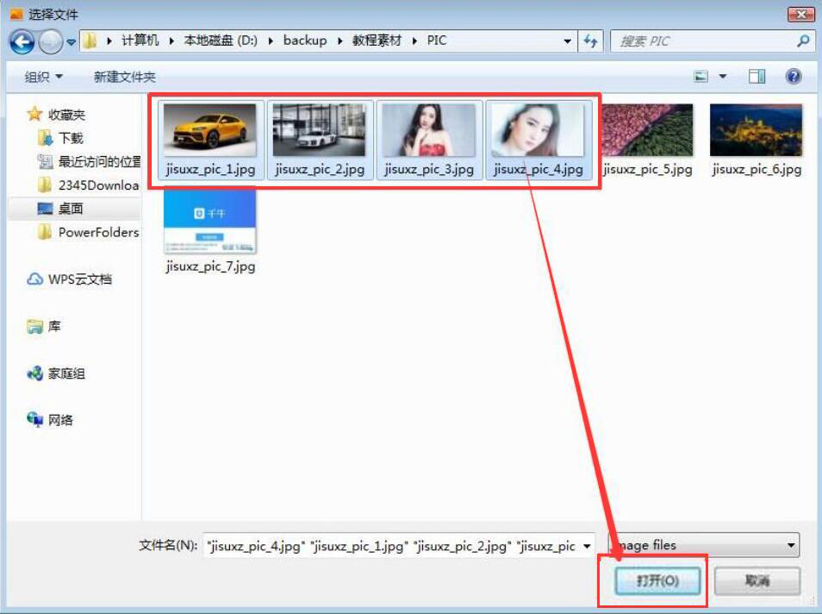Open PowerFolders in the sidebar

pyautogui.click(x=98, y=233)
